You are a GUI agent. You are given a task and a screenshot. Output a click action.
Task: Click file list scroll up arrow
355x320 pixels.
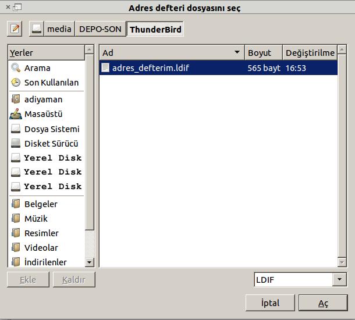pyautogui.click(x=342, y=49)
